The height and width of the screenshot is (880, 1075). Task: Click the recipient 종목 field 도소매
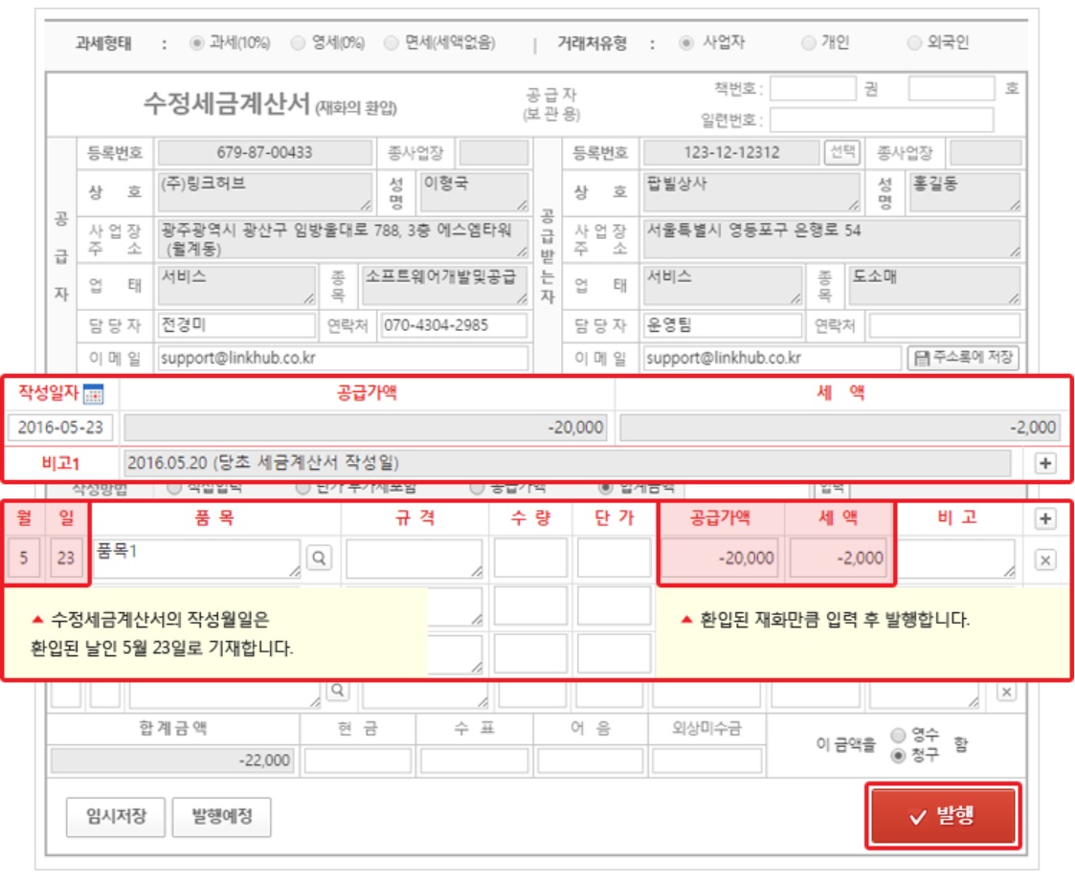[934, 285]
